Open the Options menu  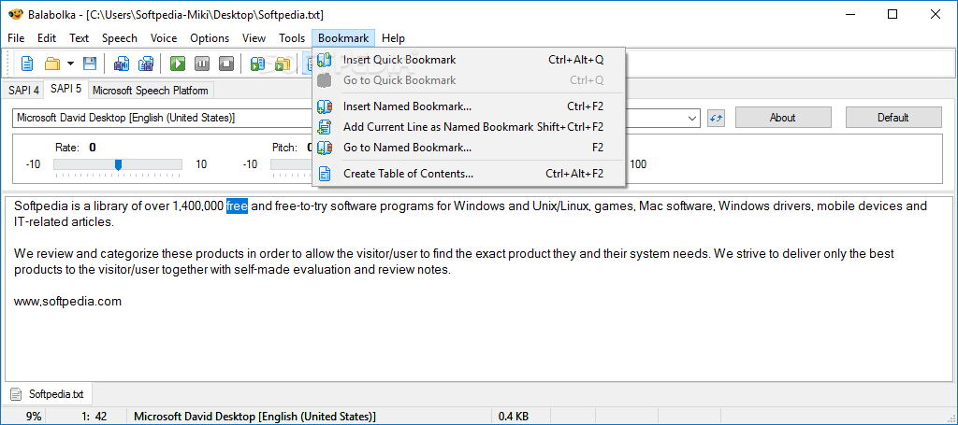pos(210,37)
